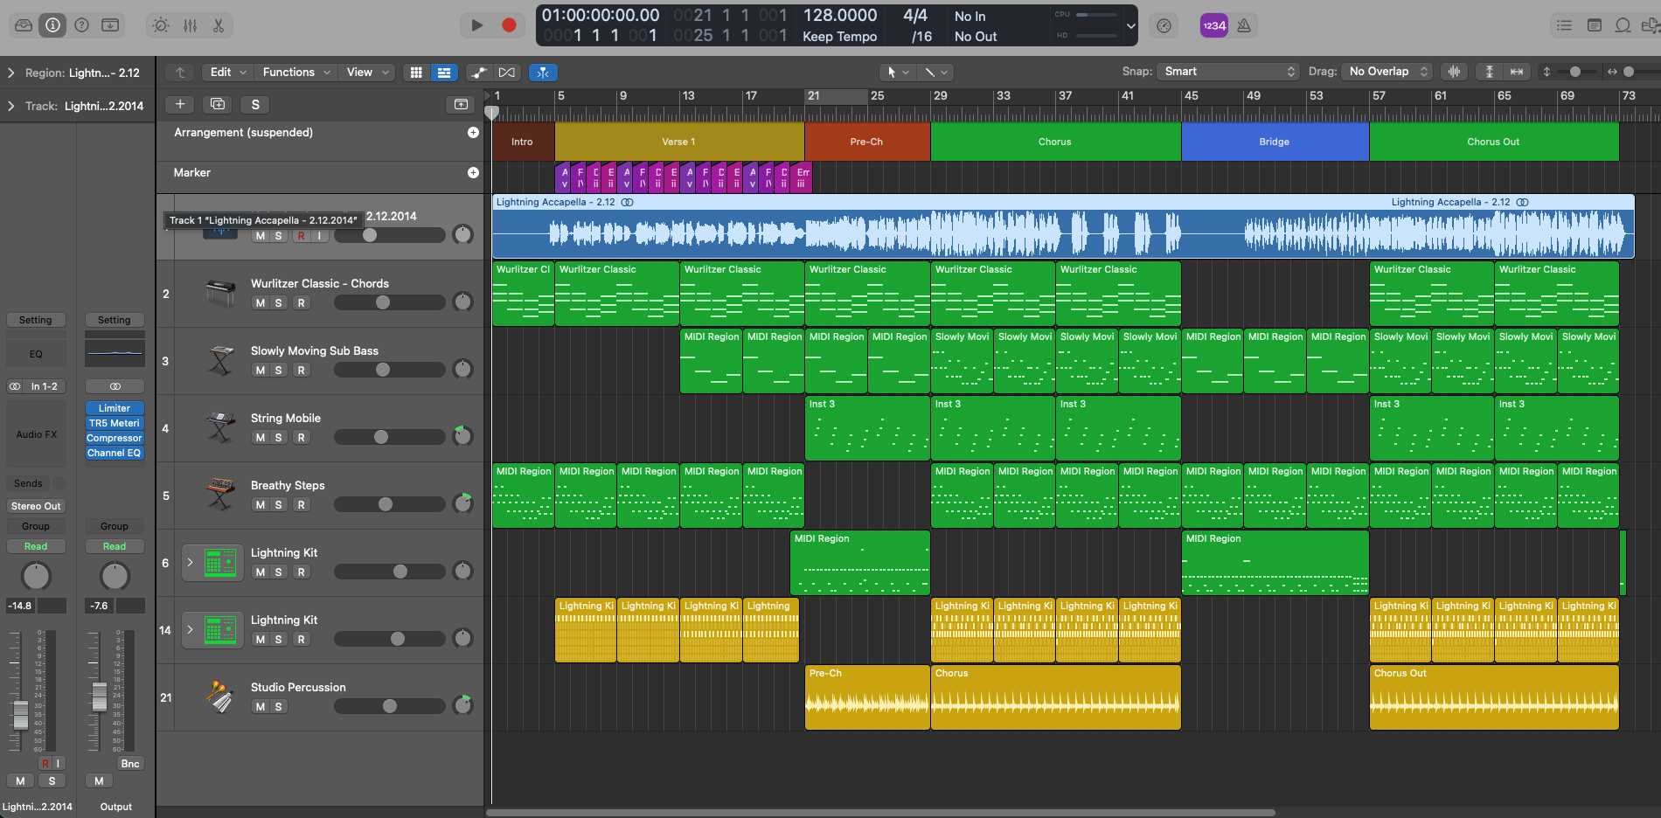Open the Compressor plug-in slot
This screenshot has height=818, width=1661.
[x=115, y=438]
